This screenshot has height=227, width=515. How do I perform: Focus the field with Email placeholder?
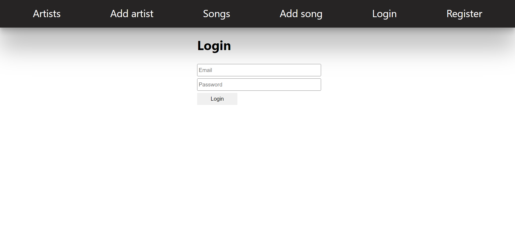pos(259,70)
